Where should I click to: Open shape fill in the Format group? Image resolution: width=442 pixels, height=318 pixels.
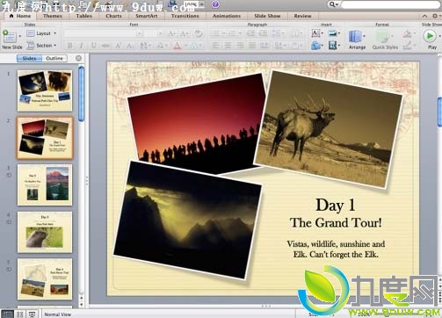tap(408, 33)
